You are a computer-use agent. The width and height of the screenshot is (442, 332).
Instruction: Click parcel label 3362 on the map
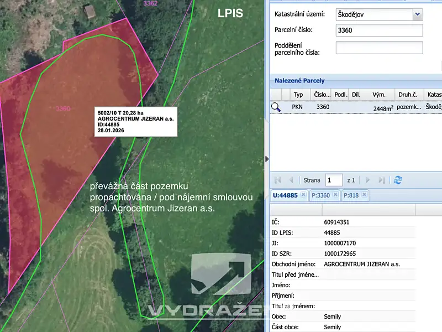pyautogui.click(x=150, y=3)
